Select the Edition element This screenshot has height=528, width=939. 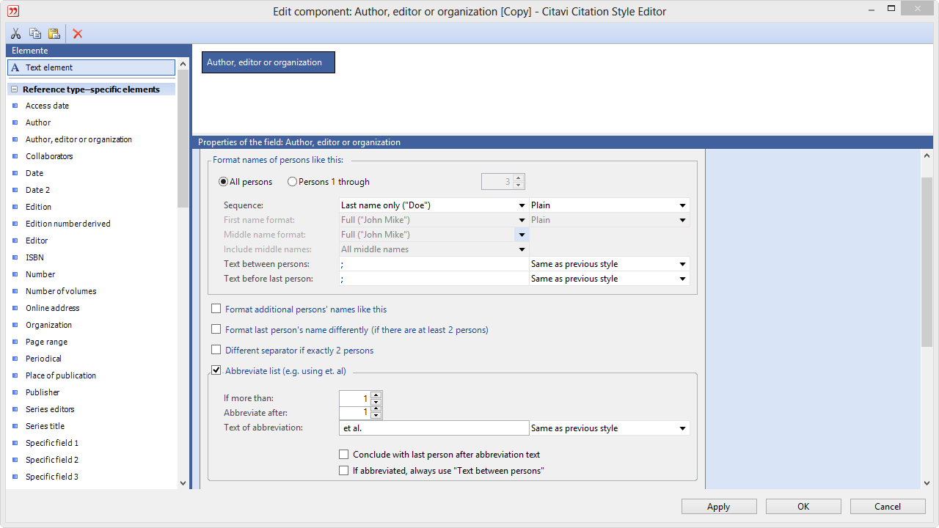38,207
